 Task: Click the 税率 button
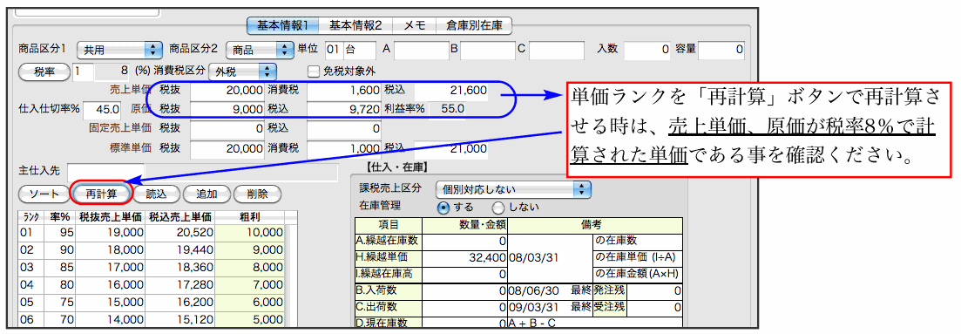click(44, 72)
